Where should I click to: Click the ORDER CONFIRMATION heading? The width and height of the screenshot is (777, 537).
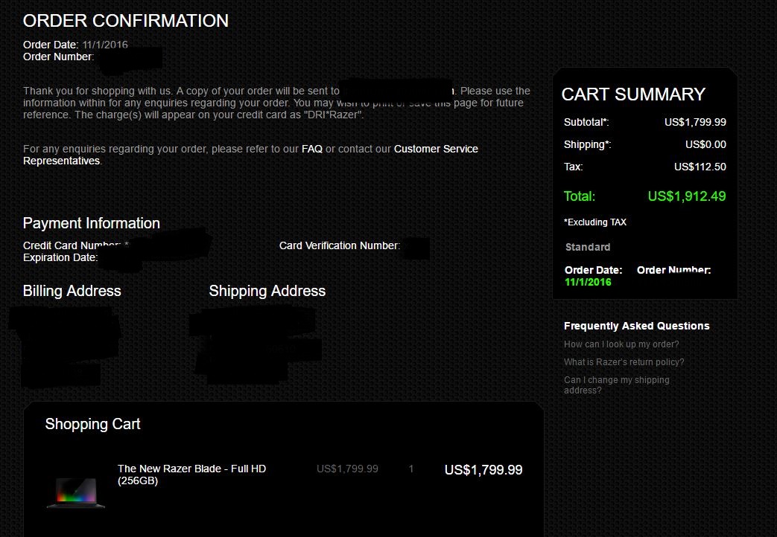[126, 21]
